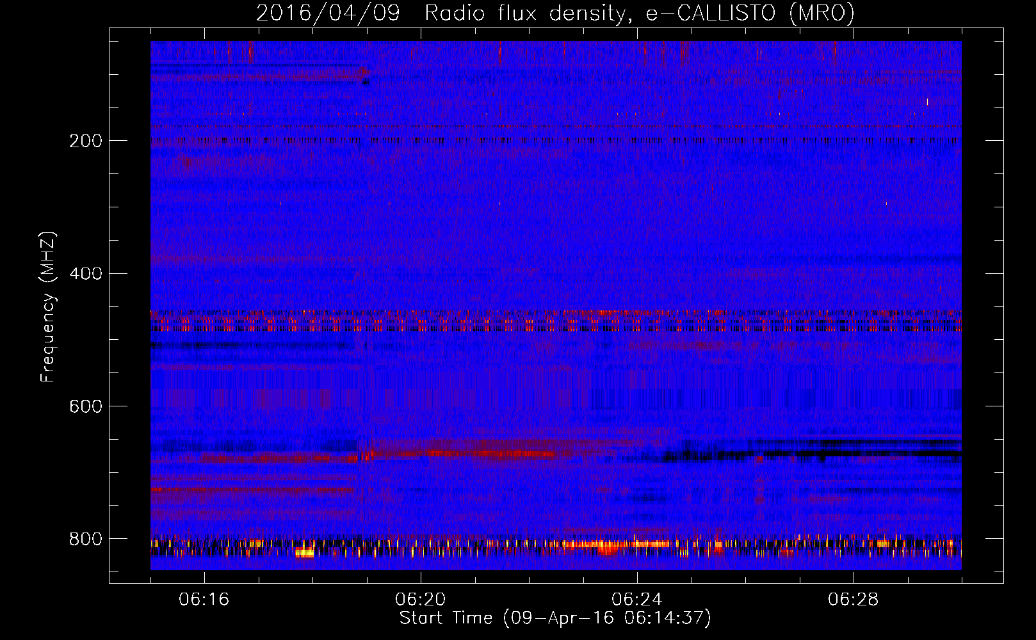The image size is (1036, 640).
Task: Click the bright yellow burst near 800 MHz
Action: coord(305,552)
